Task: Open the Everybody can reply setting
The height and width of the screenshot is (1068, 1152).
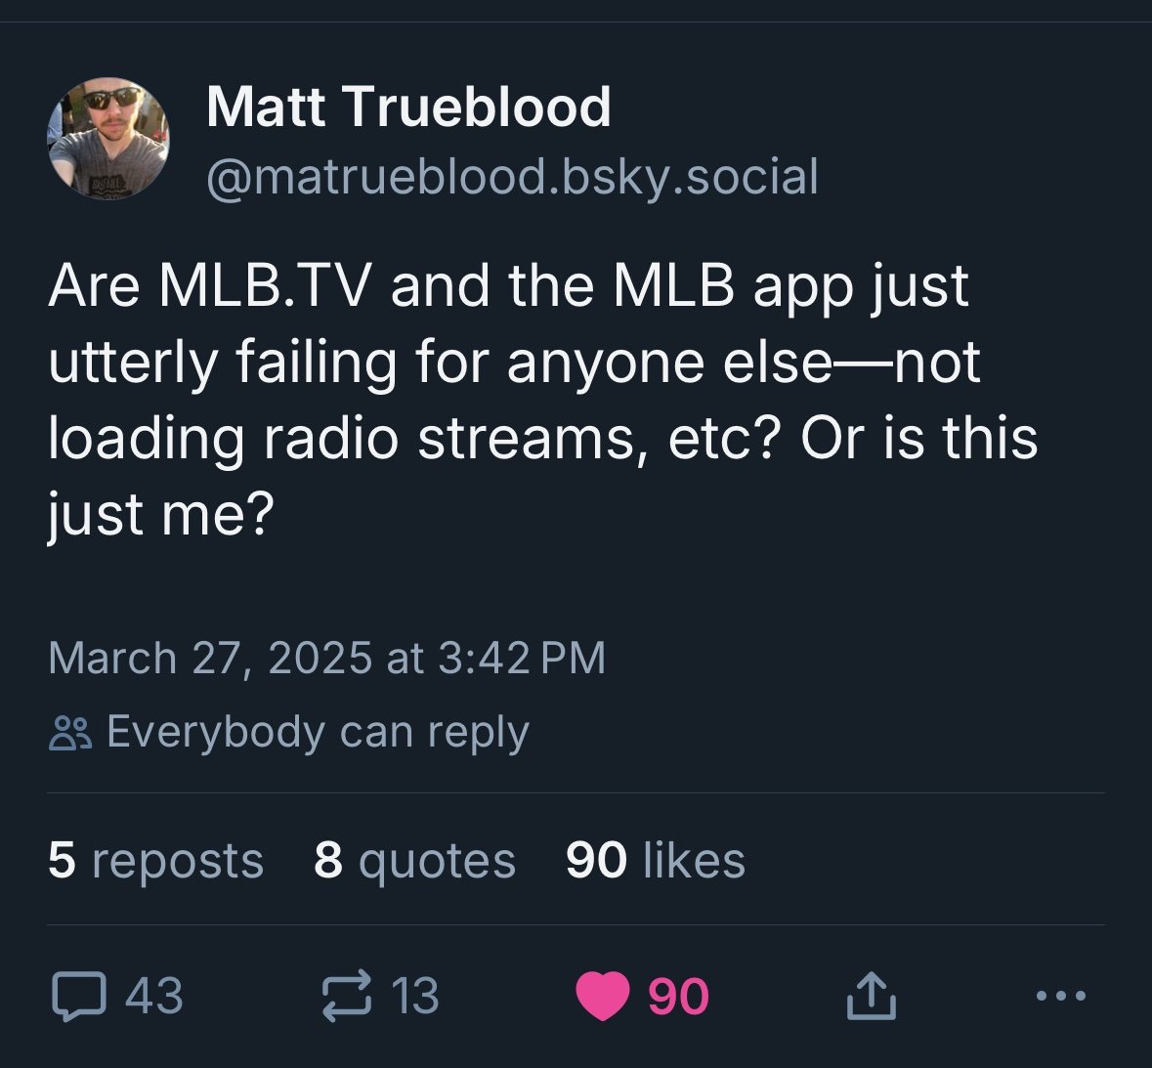Action: click(x=318, y=732)
